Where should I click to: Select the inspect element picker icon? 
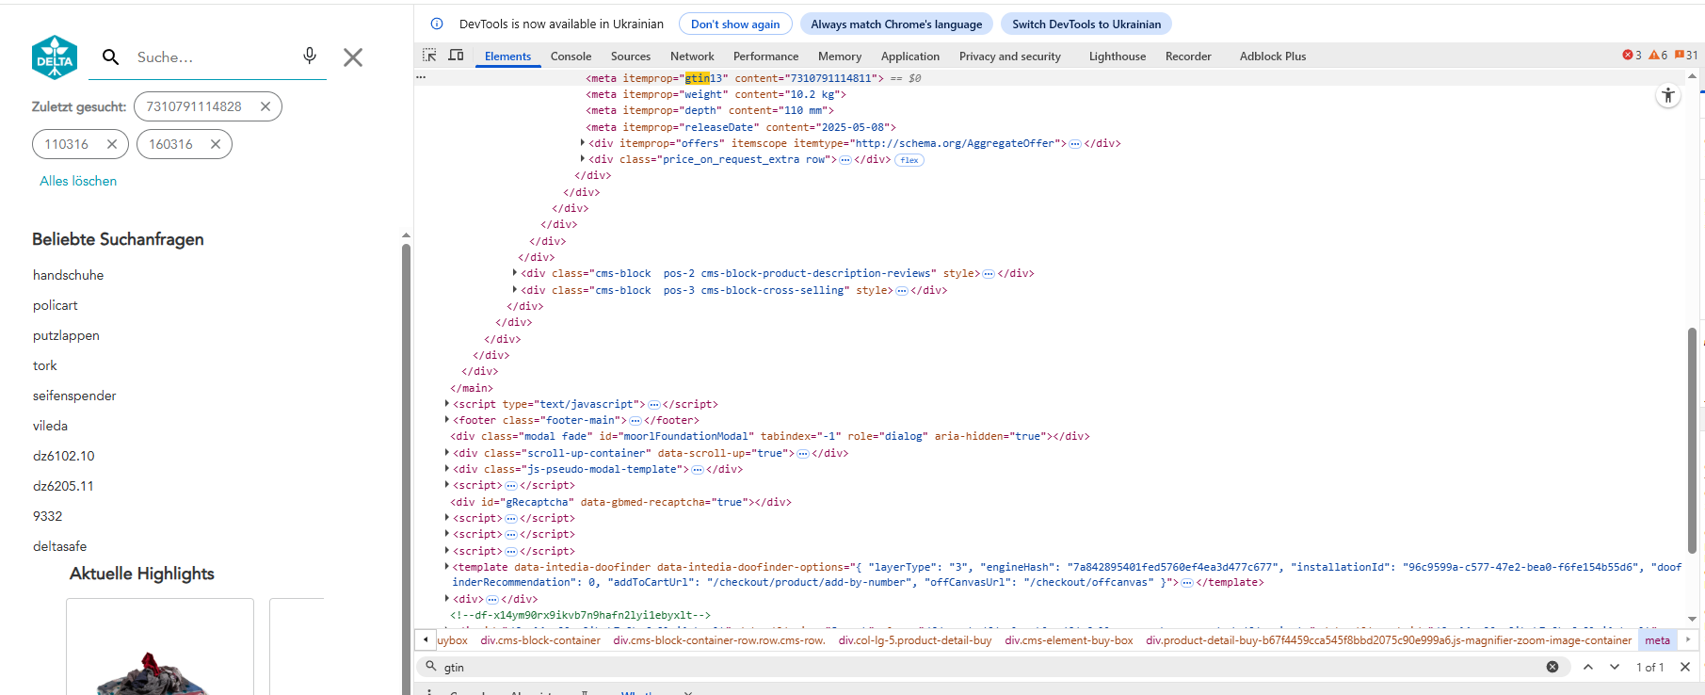429,56
